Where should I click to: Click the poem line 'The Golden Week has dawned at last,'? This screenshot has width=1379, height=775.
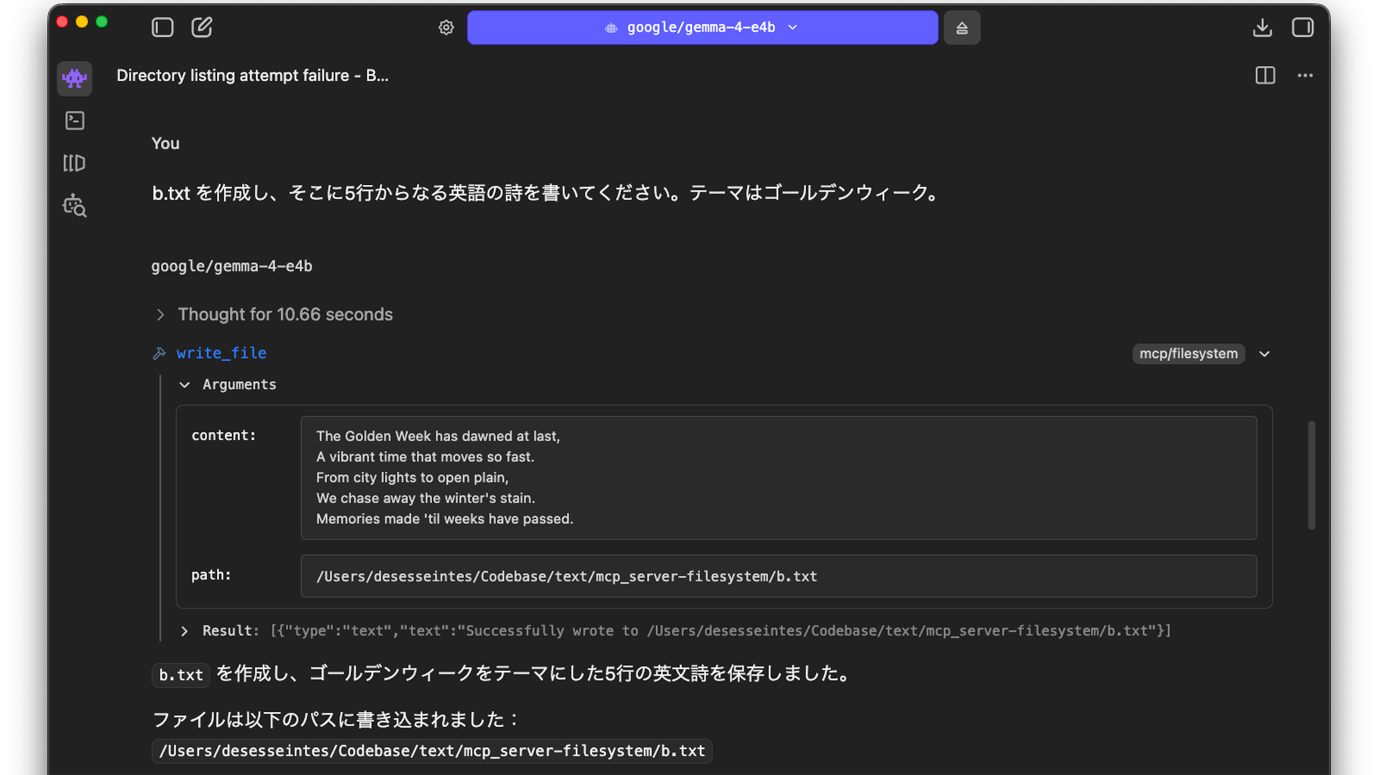point(438,437)
